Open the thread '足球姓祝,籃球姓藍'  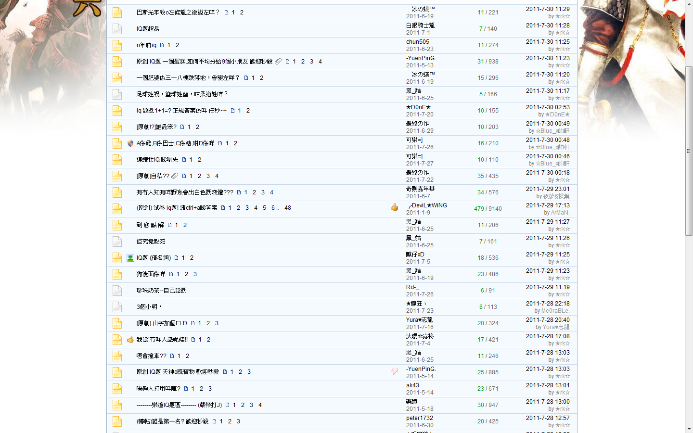[x=182, y=94]
